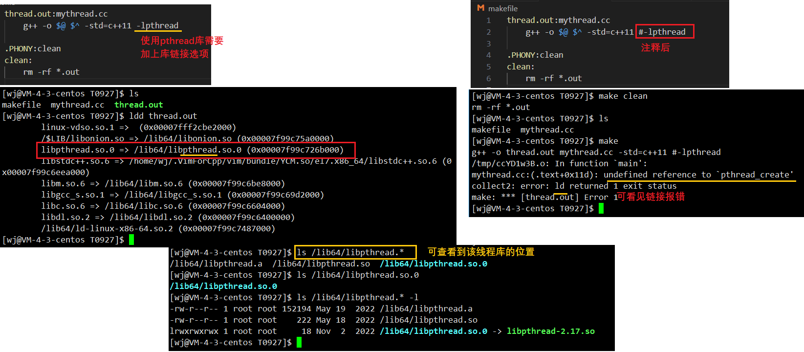Click the underlined "-lpthread" in the unnumbered editor
Screen dimensions: 804x352
157,25
